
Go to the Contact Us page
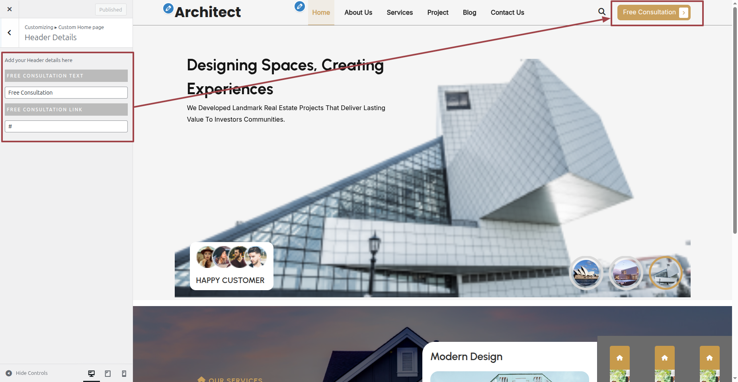(x=507, y=12)
